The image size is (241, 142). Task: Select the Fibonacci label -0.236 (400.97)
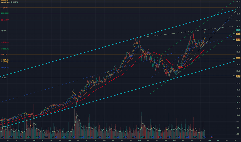(x=5, y=20)
